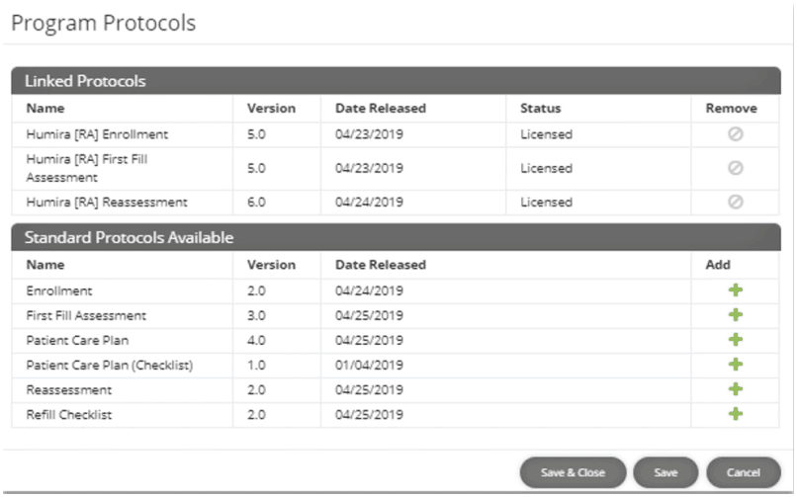
Task: Click Licensed status of Humira Reassessment
Action: [546, 202]
